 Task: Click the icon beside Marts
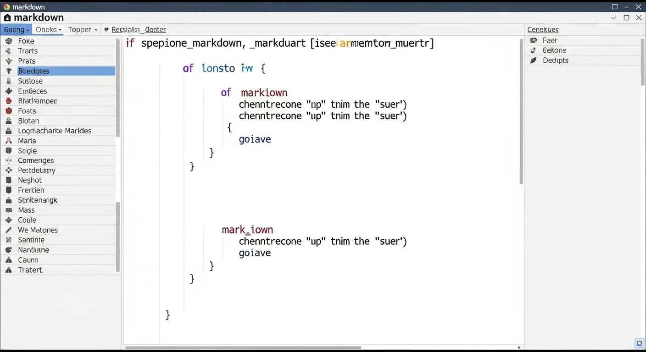tap(9, 141)
